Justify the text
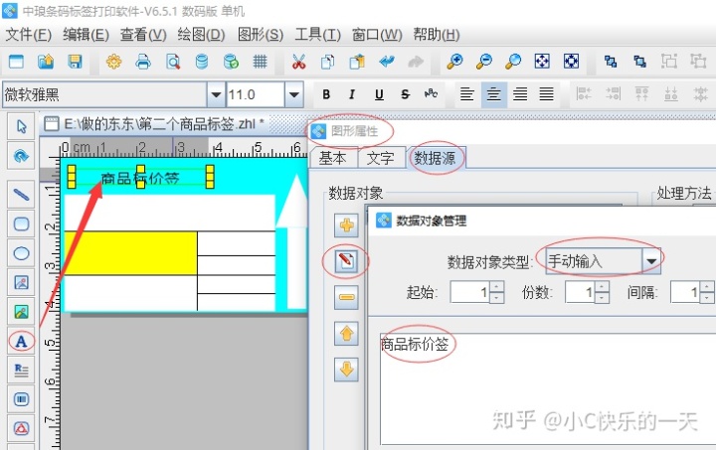The width and height of the screenshot is (716, 450). pos(547,94)
